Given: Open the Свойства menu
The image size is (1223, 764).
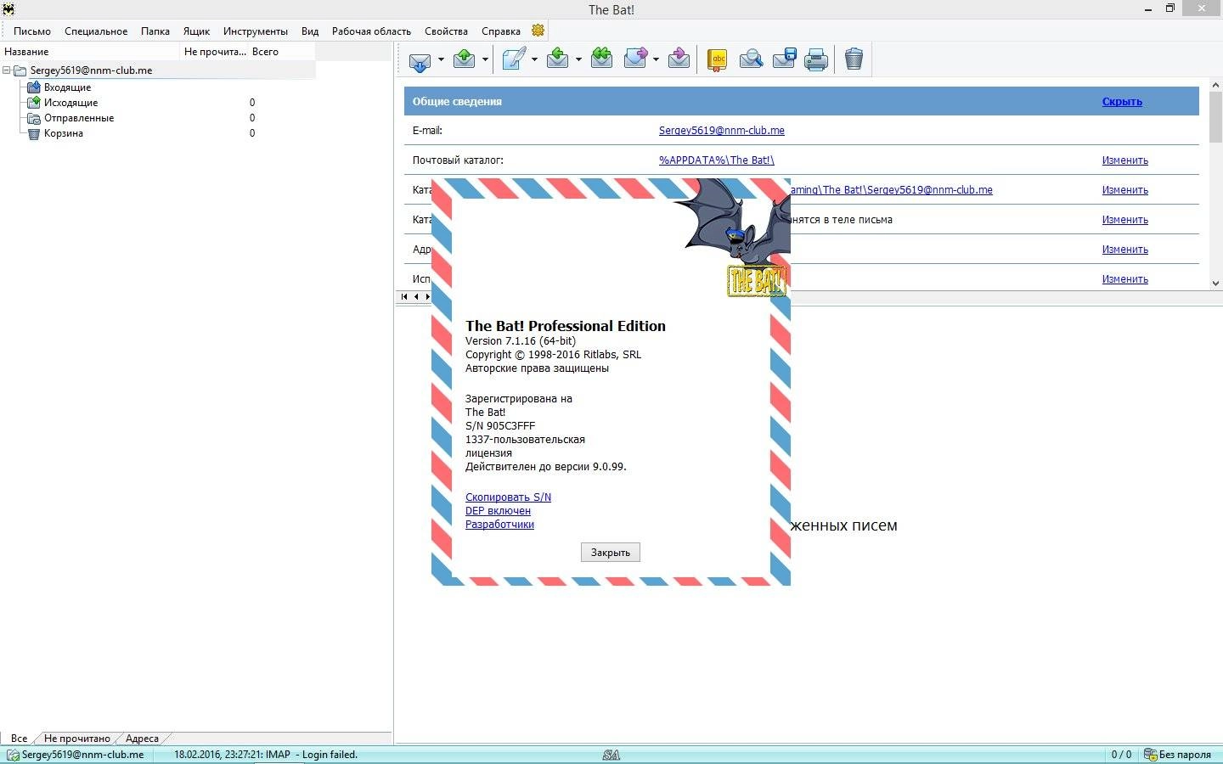Looking at the screenshot, I should click(446, 31).
